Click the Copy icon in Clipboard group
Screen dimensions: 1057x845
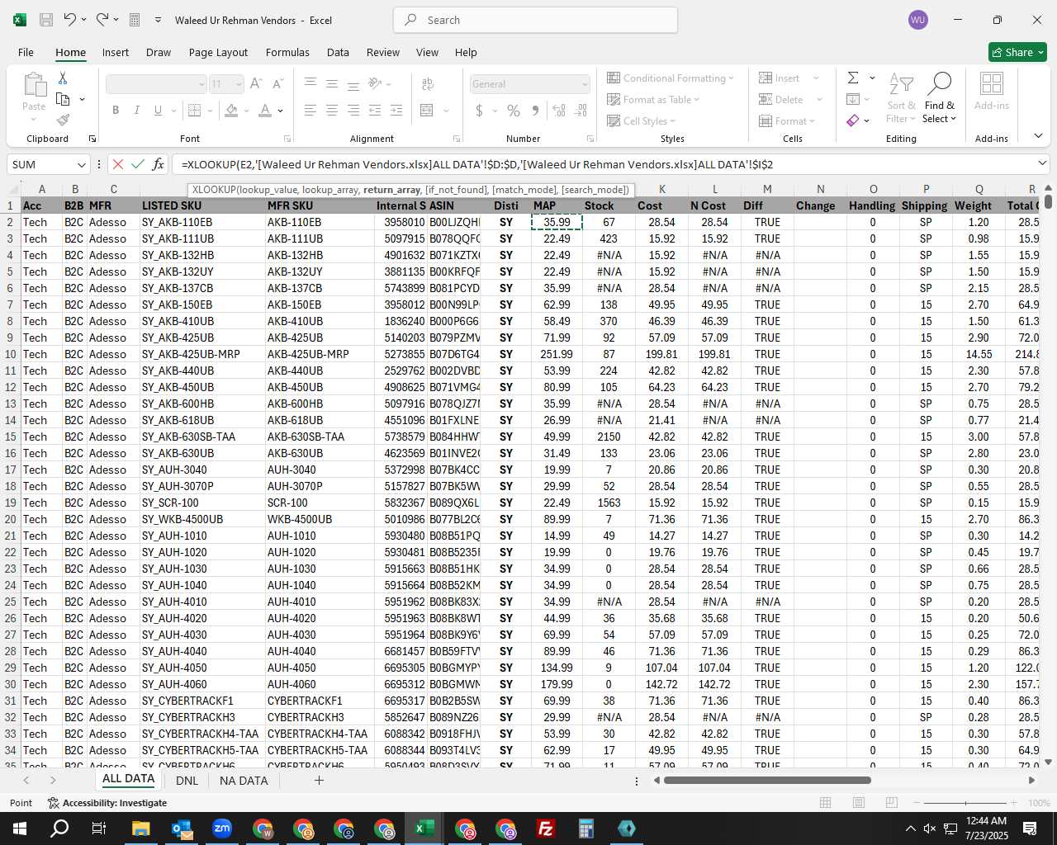click(63, 99)
